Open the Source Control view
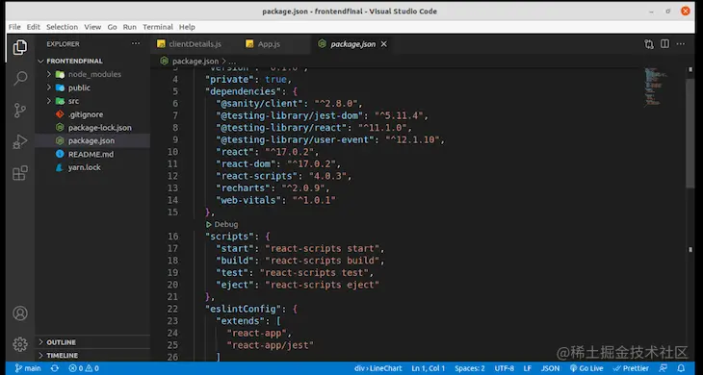 point(19,110)
